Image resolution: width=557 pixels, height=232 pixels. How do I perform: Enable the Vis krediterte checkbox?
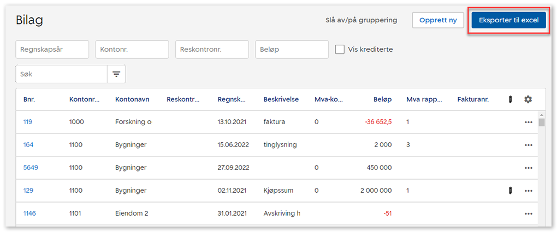coord(340,50)
